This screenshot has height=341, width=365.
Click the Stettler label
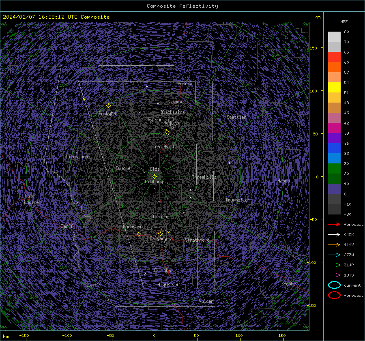[x=236, y=117]
